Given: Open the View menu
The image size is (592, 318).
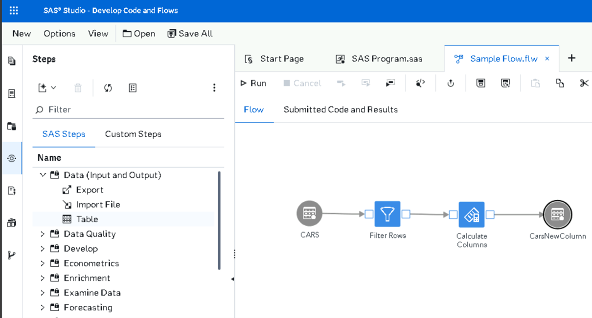Looking at the screenshot, I should point(98,34).
